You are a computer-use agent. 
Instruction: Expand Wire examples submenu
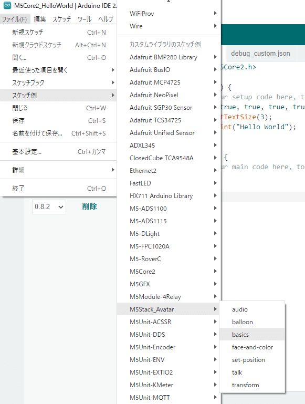[169, 26]
